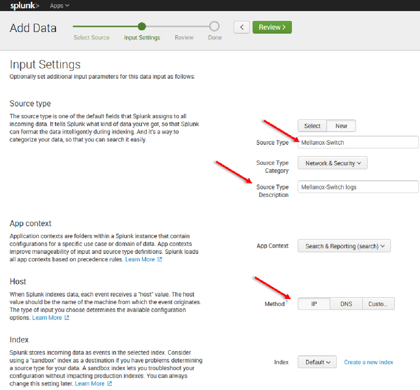420x390 pixels.
Task: Open the App Context dropdown
Action: click(x=344, y=246)
